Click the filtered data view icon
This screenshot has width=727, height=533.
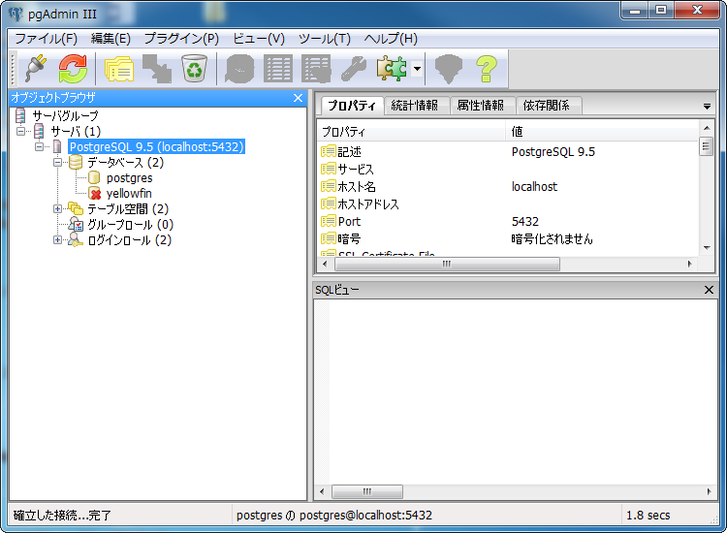(x=316, y=69)
